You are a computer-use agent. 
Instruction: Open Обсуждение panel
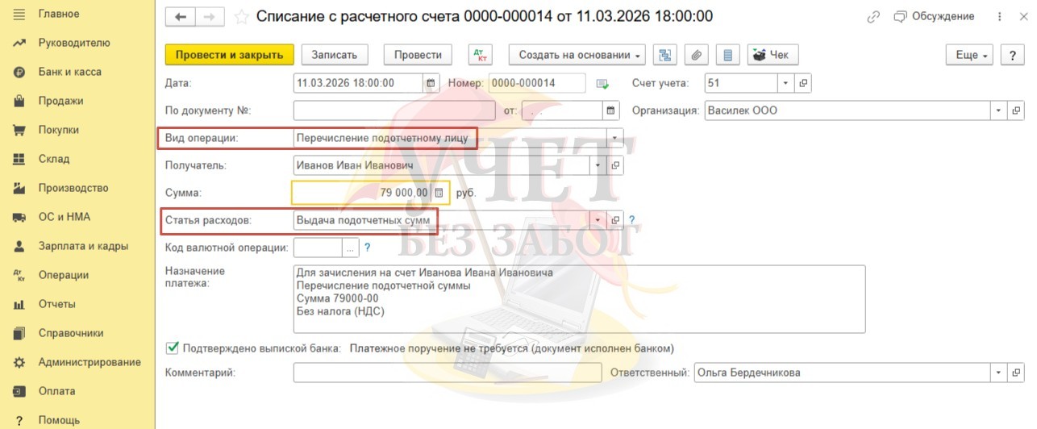tap(935, 16)
